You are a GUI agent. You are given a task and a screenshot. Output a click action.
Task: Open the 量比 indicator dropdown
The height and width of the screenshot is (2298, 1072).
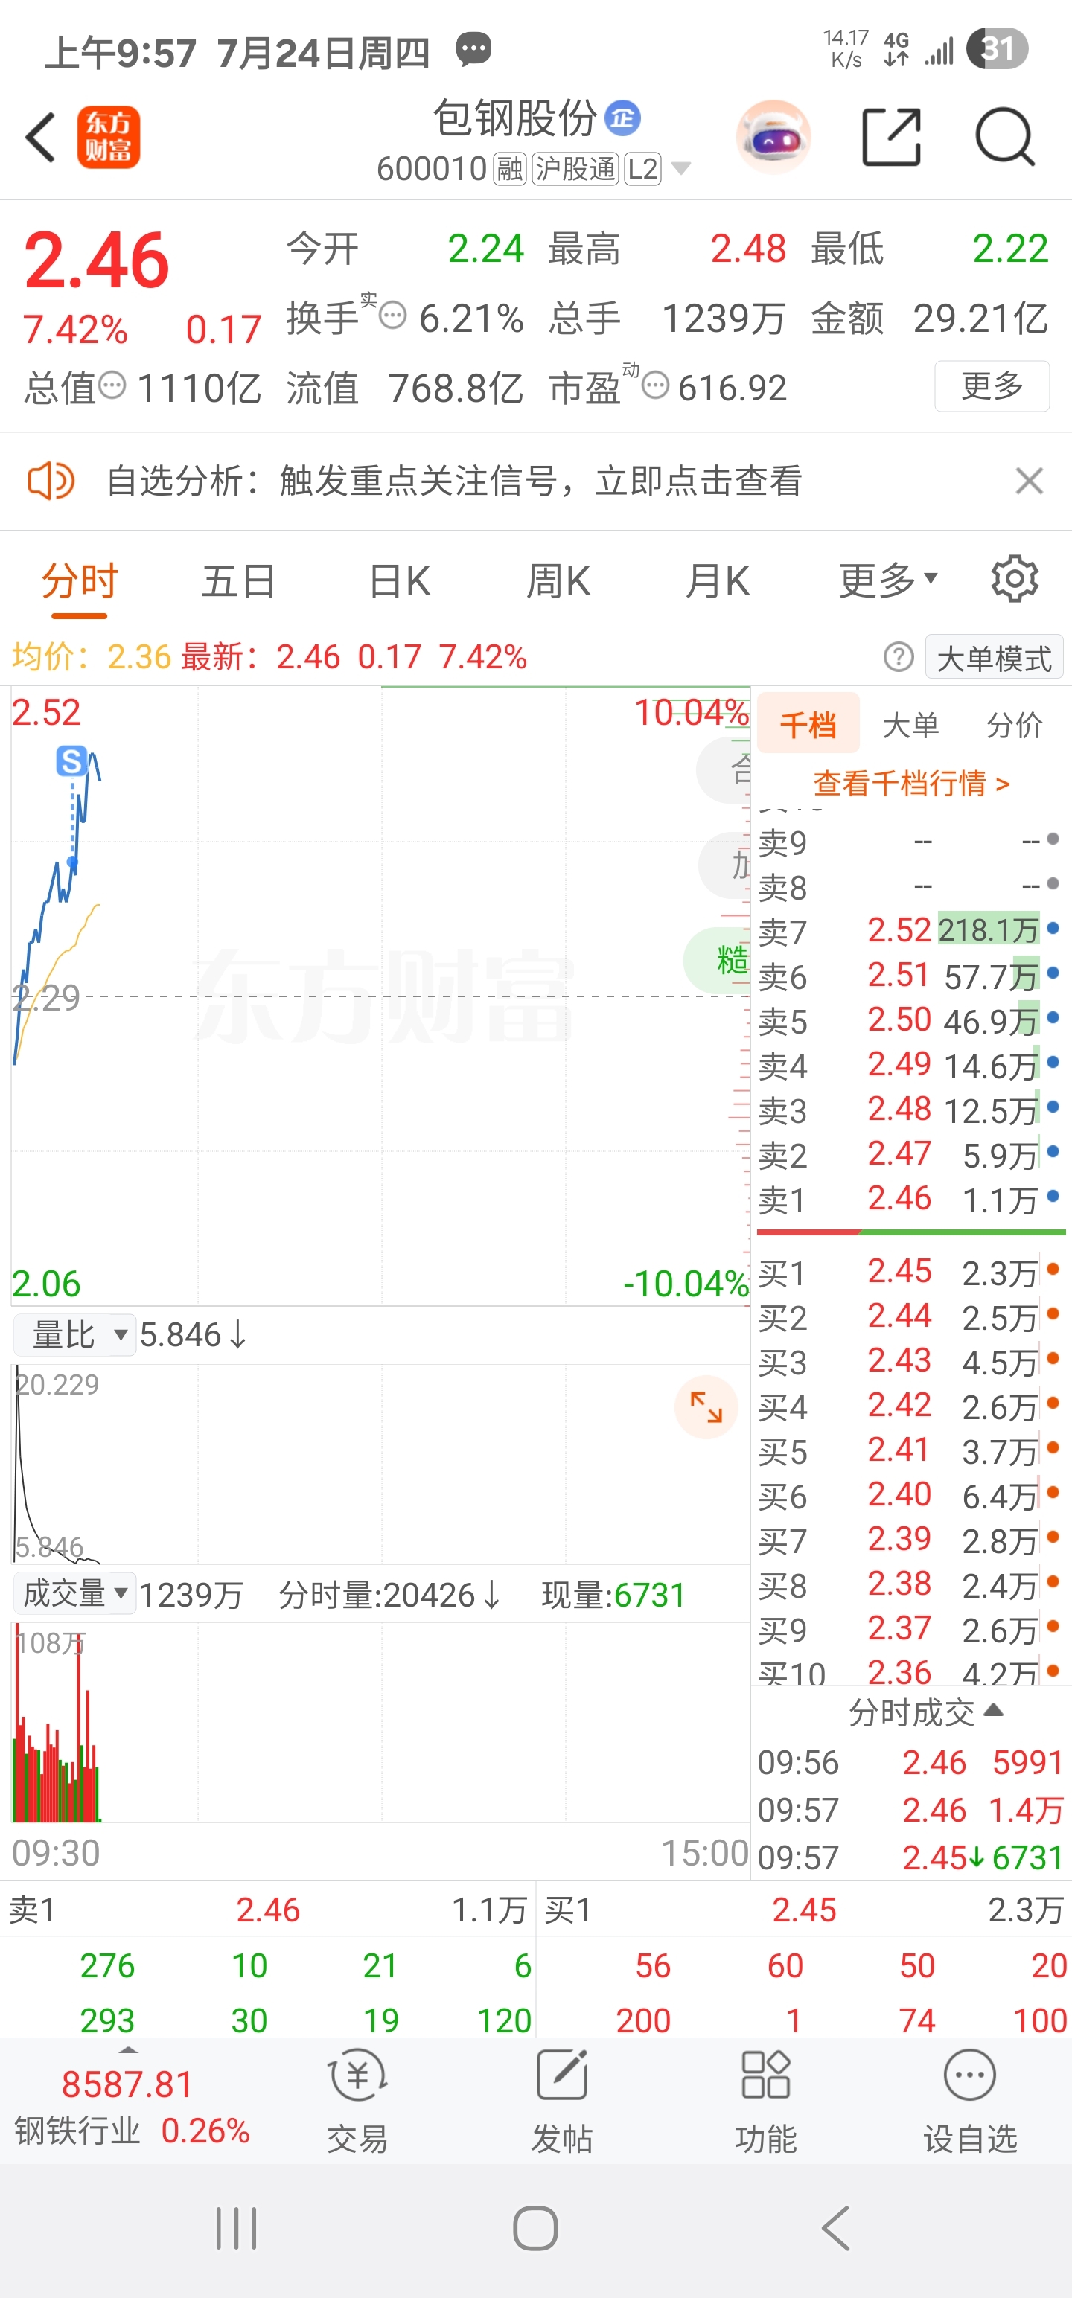75,1334
